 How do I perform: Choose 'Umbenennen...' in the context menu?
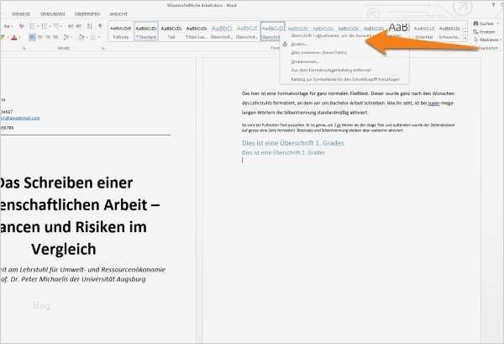click(x=344, y=61)
